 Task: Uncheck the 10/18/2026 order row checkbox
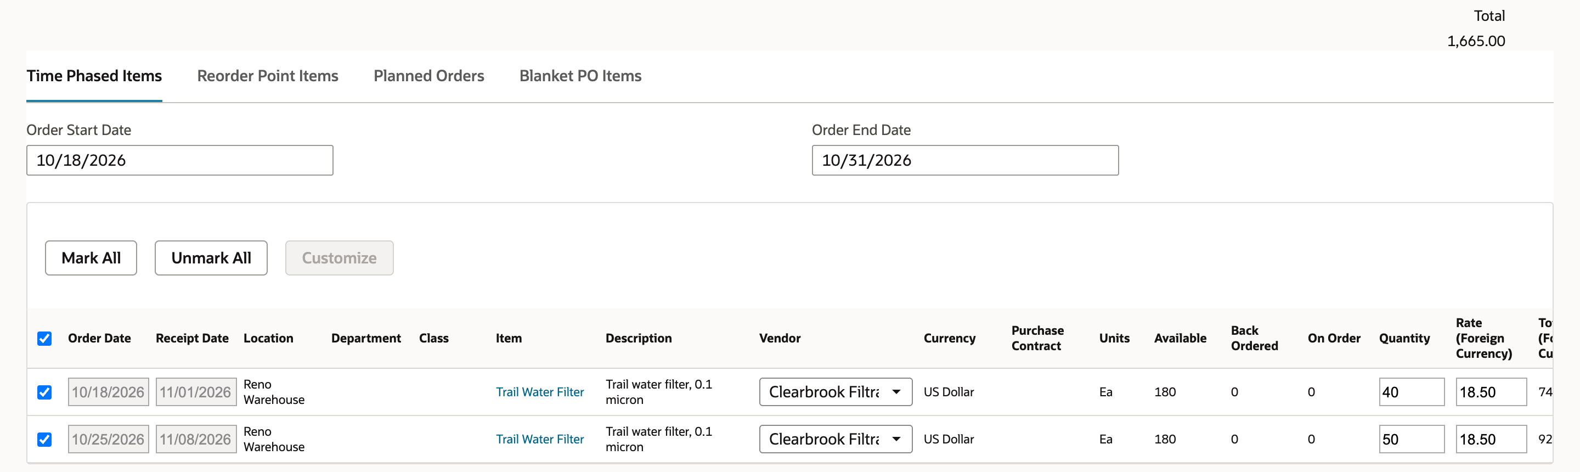[44, 392]
